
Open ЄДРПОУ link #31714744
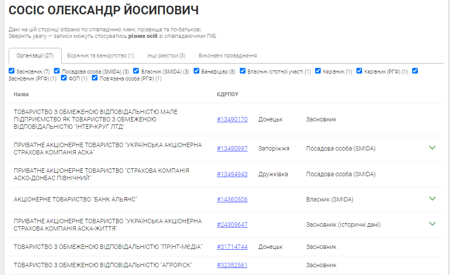[x=232, y=247]
